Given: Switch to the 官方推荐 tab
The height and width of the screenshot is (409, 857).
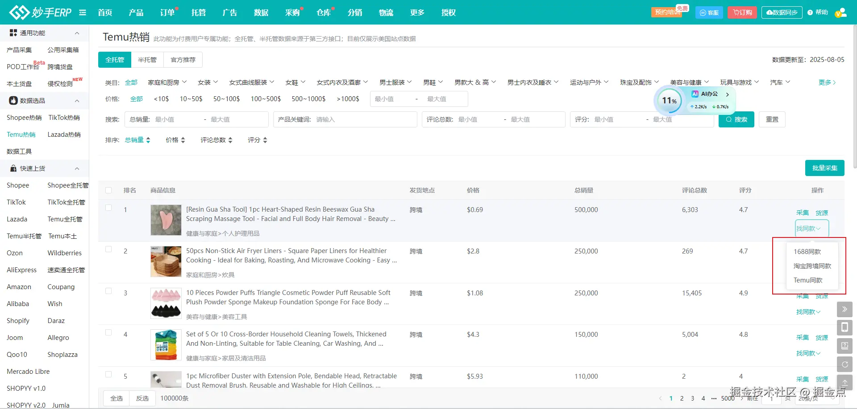Looking at the screenshot, I should pos(183,60).
